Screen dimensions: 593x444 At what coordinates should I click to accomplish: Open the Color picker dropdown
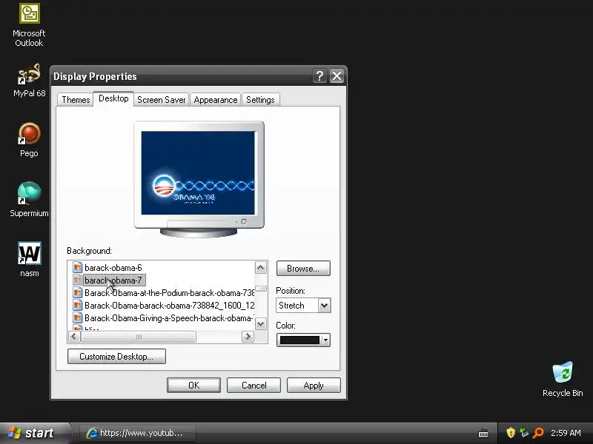[x=303, y=340]
